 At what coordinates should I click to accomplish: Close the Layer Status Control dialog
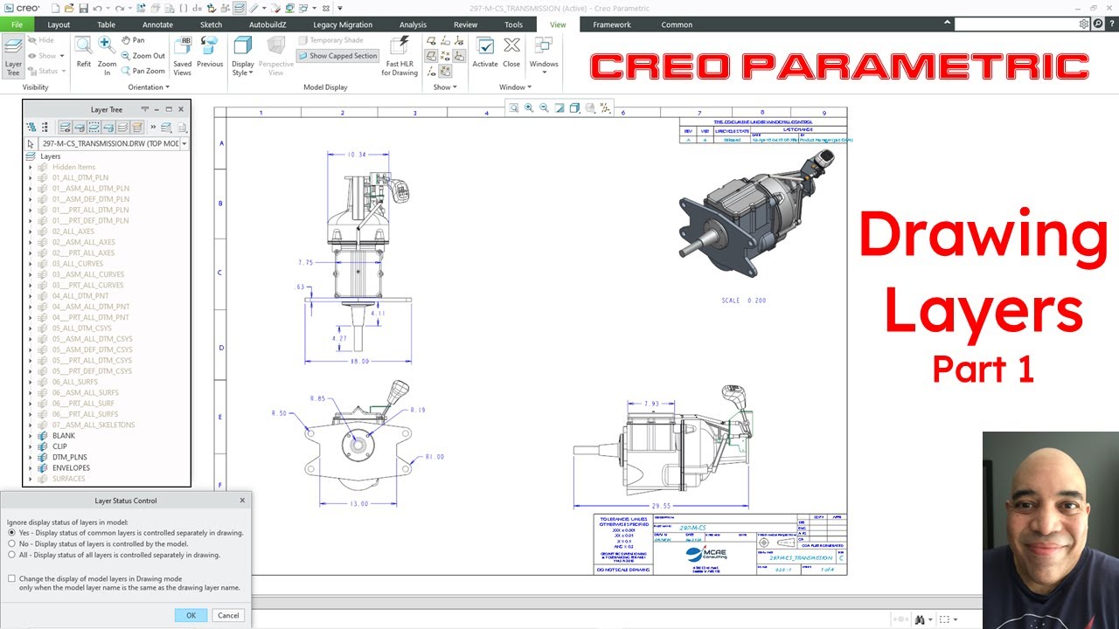point(242,501)
